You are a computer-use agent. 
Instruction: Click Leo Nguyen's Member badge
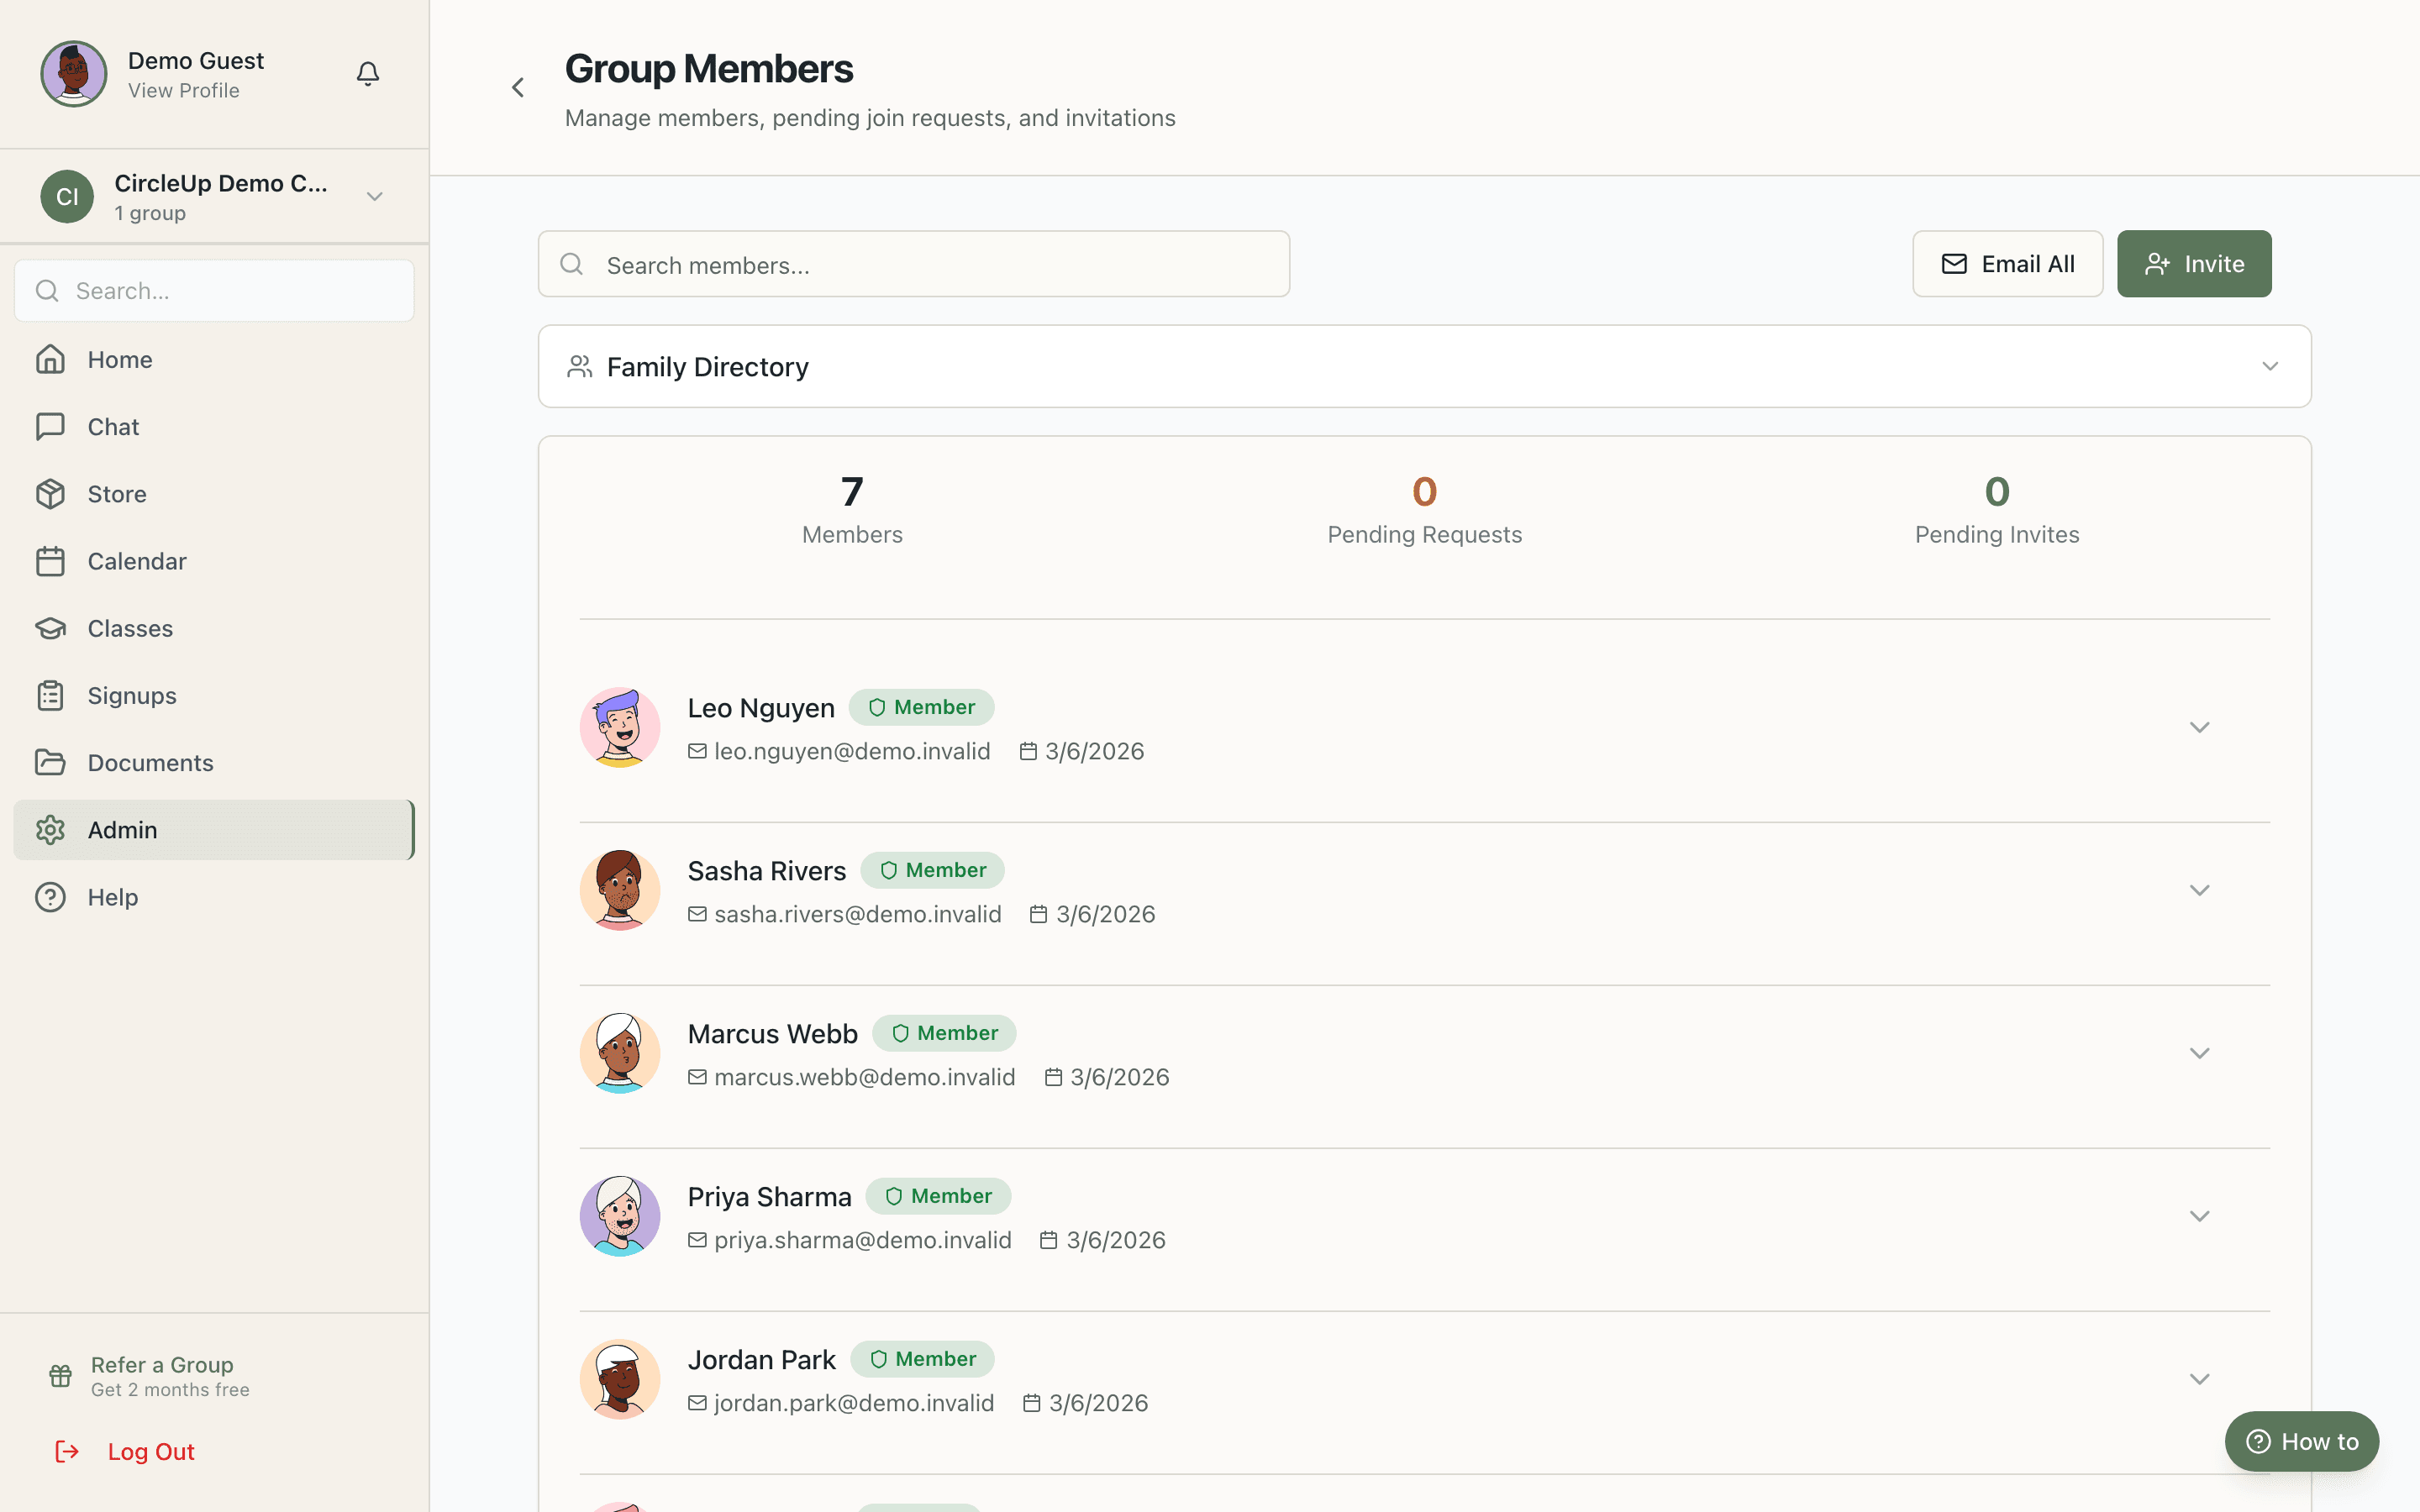[921, 707]
